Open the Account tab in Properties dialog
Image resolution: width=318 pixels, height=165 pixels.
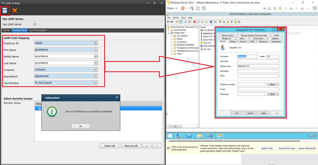coord(243,42)
